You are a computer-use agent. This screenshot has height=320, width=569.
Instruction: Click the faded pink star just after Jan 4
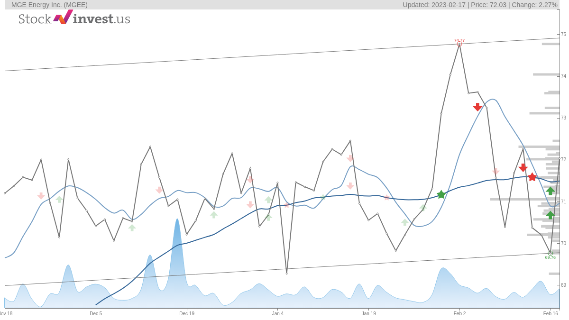286,205
